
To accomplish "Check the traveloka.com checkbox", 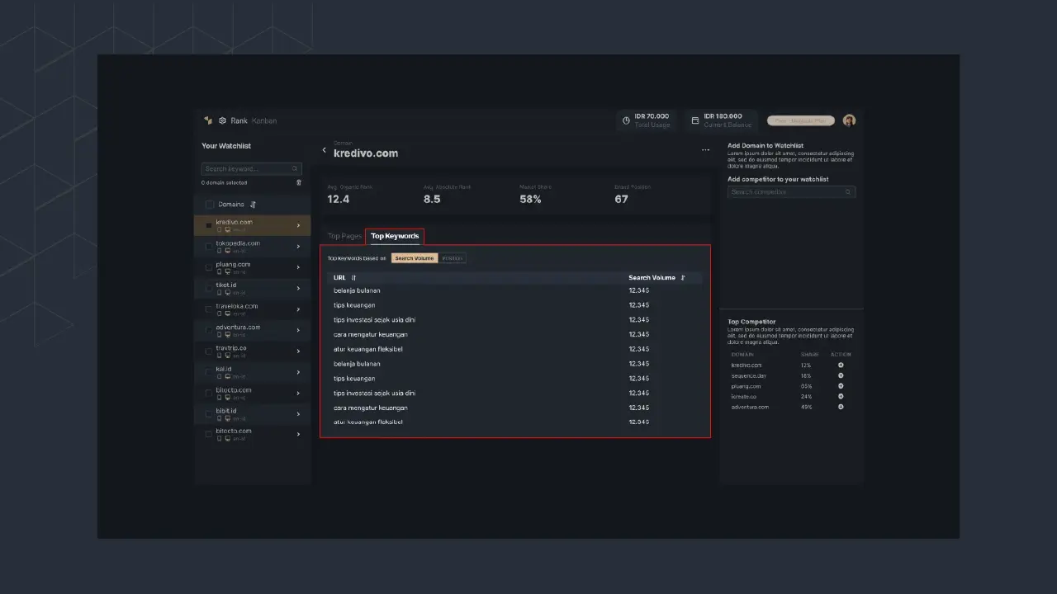I will click(x=210, y=309).
